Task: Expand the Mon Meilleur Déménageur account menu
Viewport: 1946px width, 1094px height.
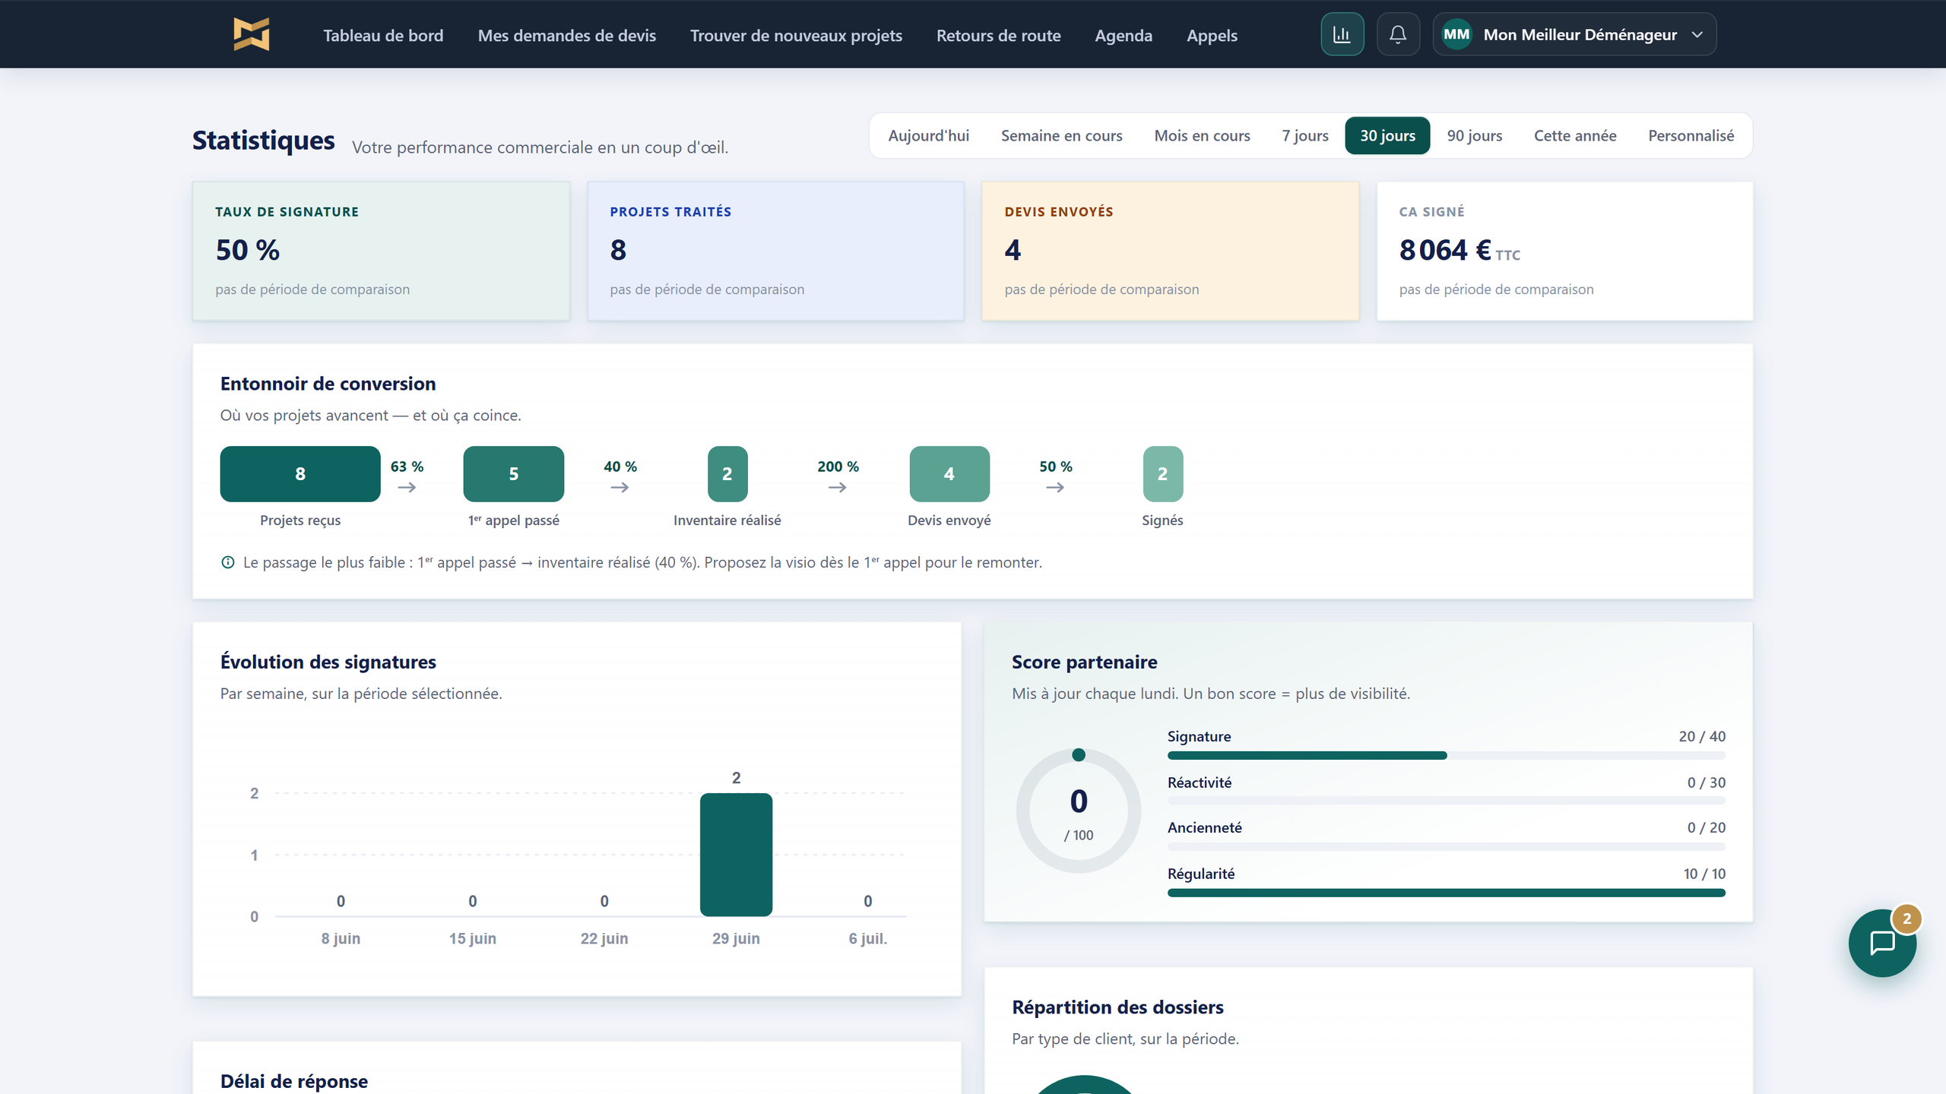Action: pos(1574,34)
